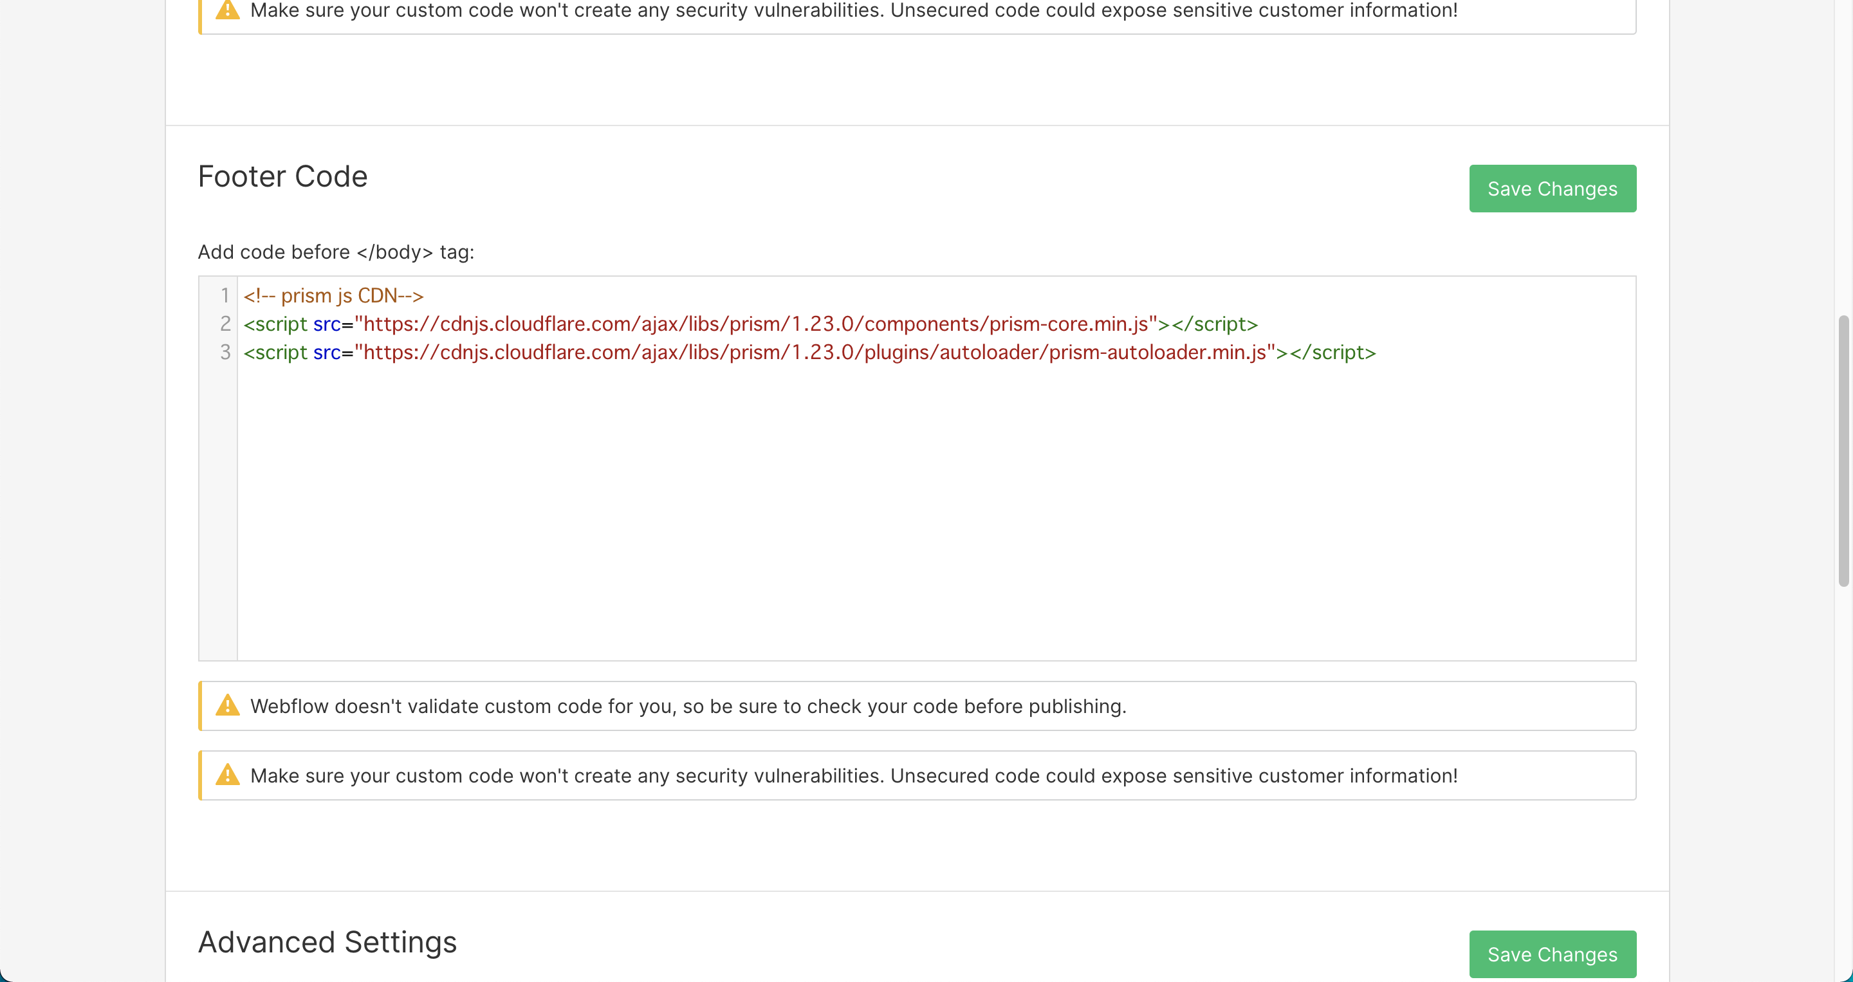Click the Save Changes button for Footer Code
The width and height of the screenshot is (1853, 982).
click(1553, 189)
